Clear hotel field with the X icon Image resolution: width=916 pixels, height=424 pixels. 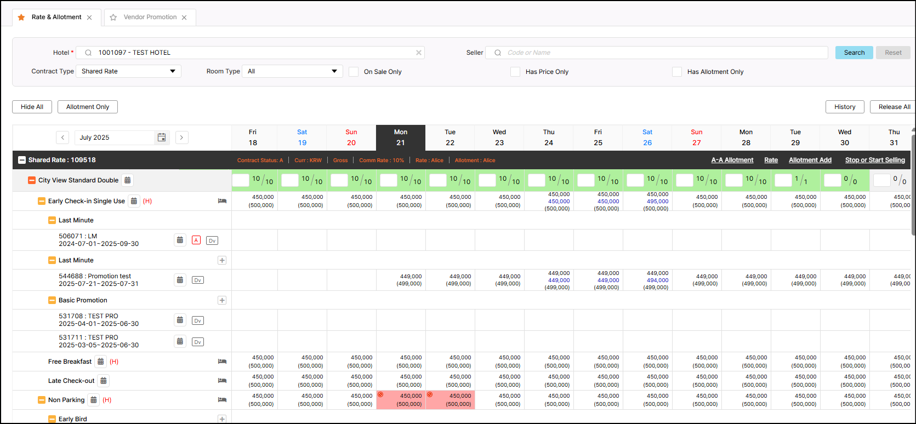419,53
